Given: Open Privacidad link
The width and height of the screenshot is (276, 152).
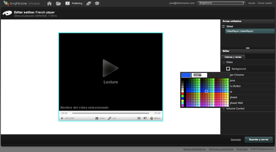Looking at the screenshot, I should [x=242, y=149].
